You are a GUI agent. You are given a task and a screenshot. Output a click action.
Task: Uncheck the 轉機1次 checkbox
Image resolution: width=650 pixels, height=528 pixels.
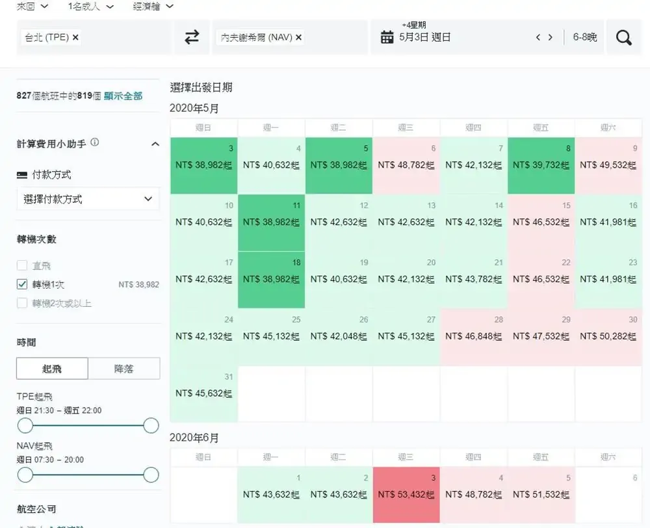pyautogui.click(x=21, y=284)
